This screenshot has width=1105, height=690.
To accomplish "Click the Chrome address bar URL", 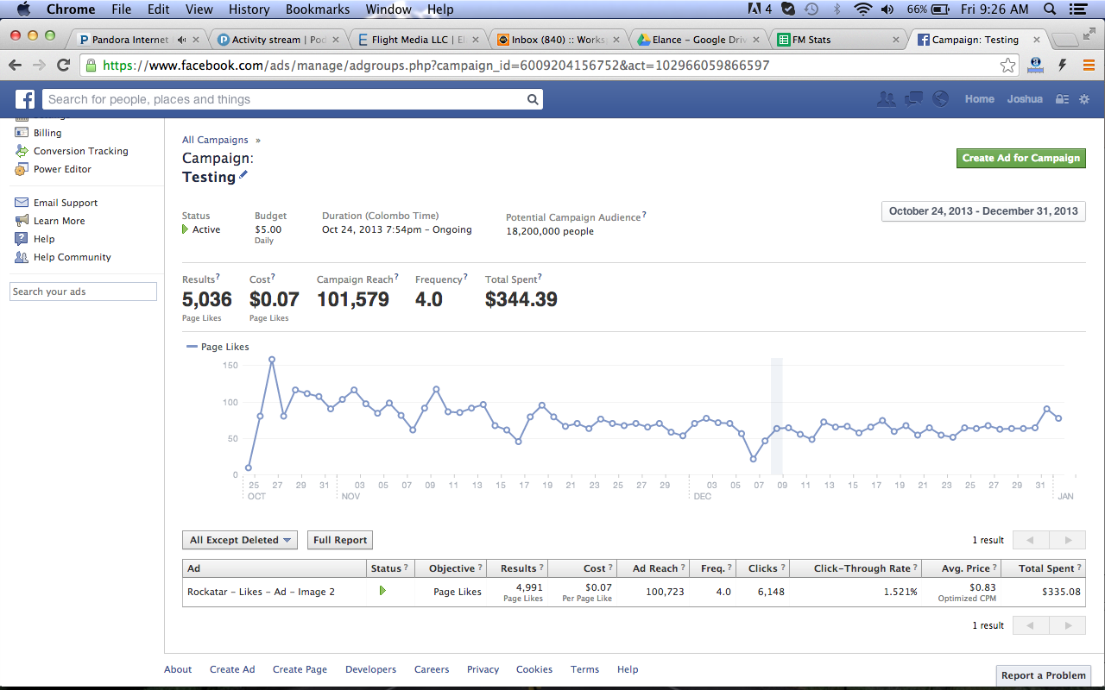I will (x=436, y=66).
